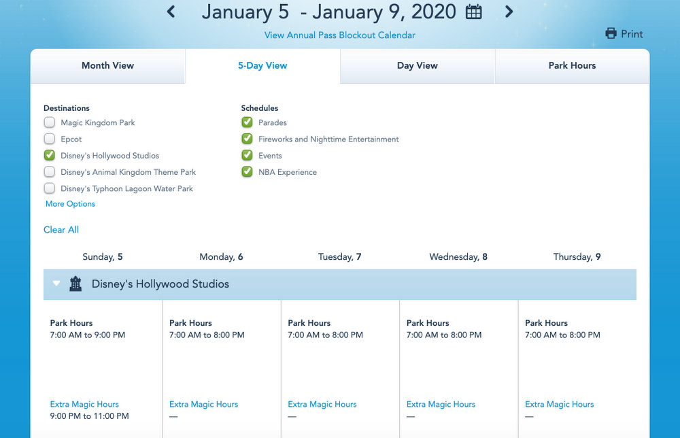The image size is (680, 438).
Task: Open View Annual Pass Blockout Calendar link
Action: [x=339, y=35]
